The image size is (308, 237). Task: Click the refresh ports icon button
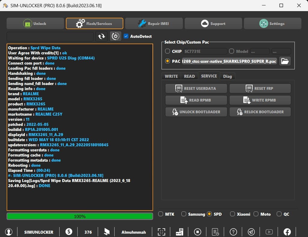coord(101,36)
